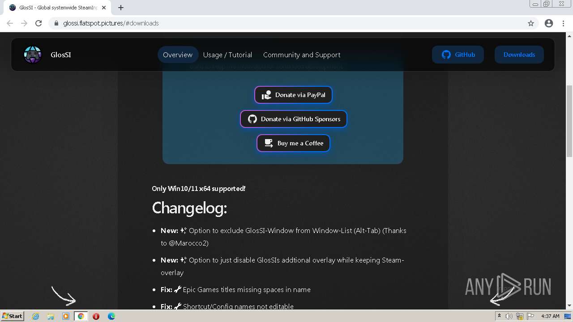Open media player taskbar icon
The image size is (573, 322).
pyautogui.click(x=66, y=316)
